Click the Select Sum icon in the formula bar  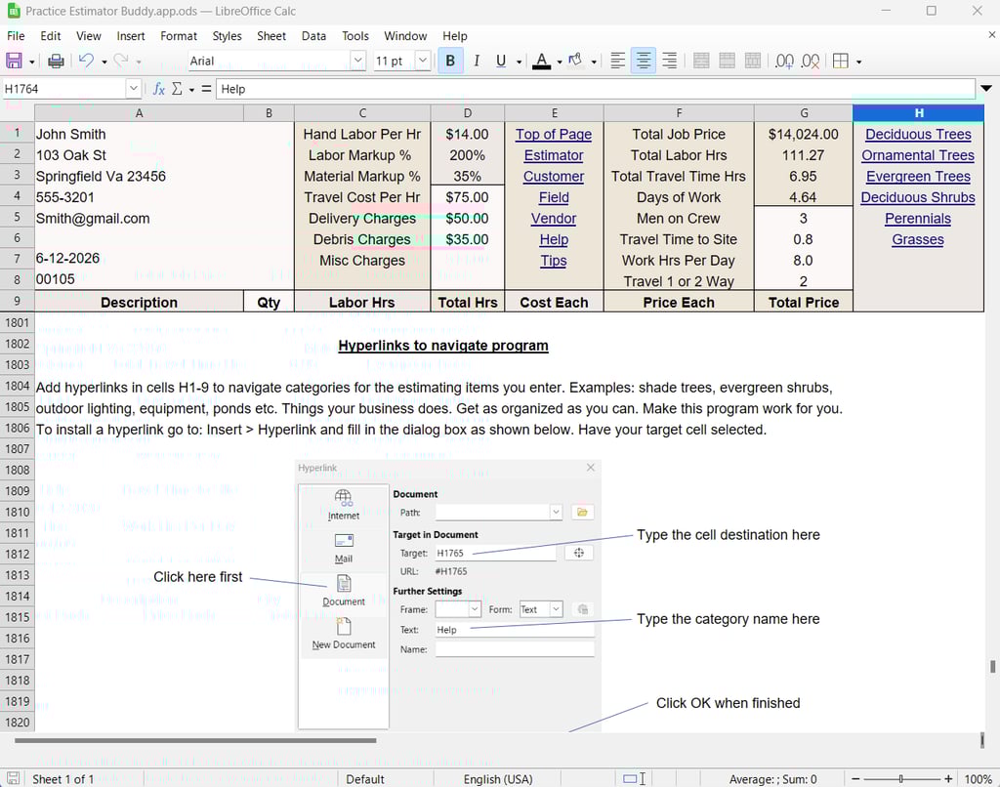(177, 89)
